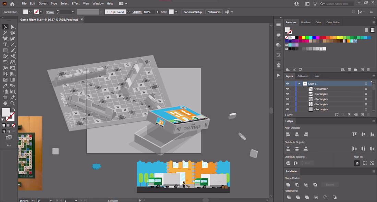Screen dimensions: 377x202
Task: Select the Paintbrush tool
Action: click(x=13, y=50)
